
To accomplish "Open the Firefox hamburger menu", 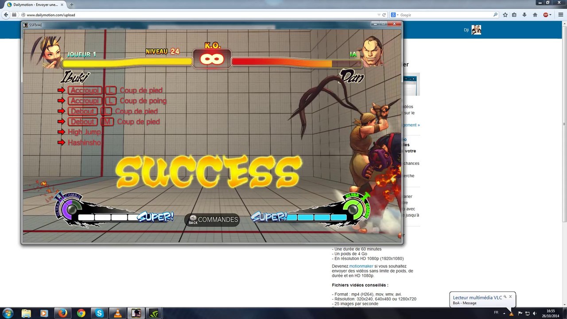I will pos(561,15).
